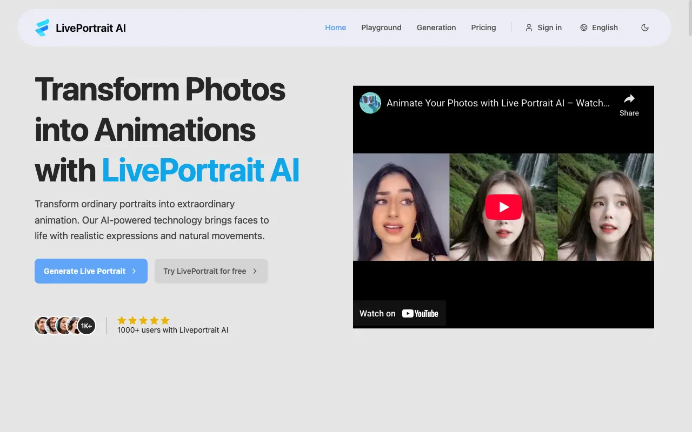Click the blue 'LivePortrait AI' headline text

201,170
